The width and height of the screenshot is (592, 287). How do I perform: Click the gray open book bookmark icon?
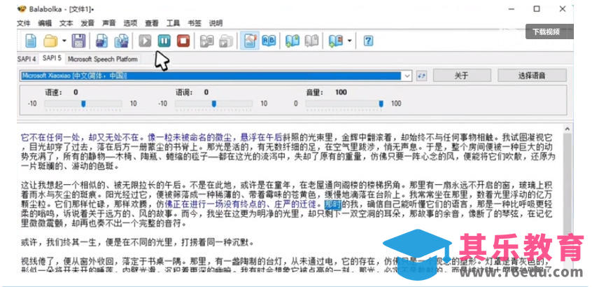point(311,41)
